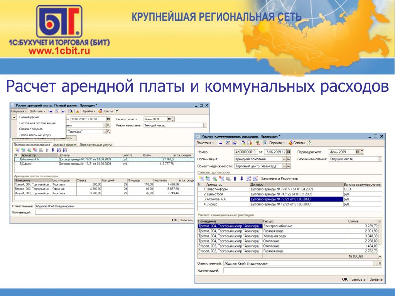Click Комментарий field in utilities window

pyautogui.click(x=303, y=271)
